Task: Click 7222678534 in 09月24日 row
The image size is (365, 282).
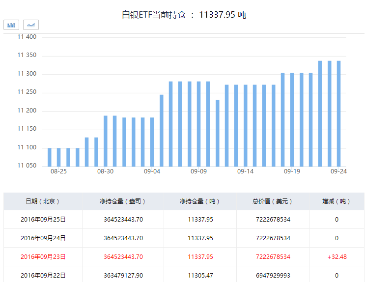Action: click(x=273, y=238)
